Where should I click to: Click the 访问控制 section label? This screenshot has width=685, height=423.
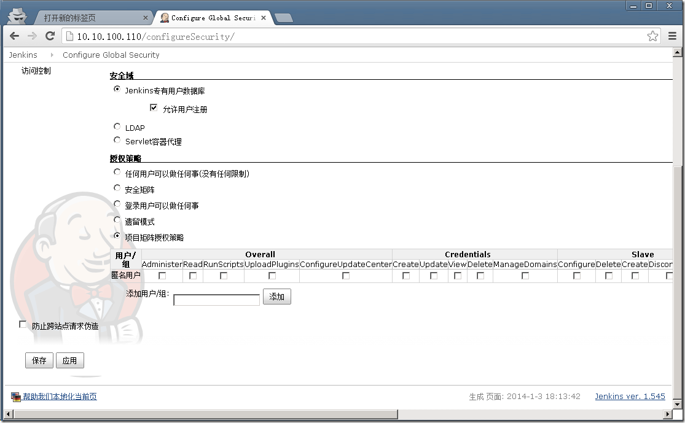[36, 71]
